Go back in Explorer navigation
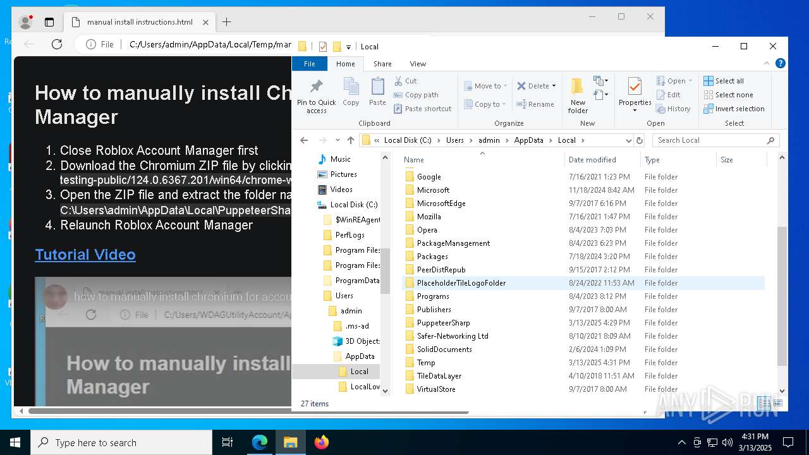This screenshot has width=809, height=455. coord(304,140)
